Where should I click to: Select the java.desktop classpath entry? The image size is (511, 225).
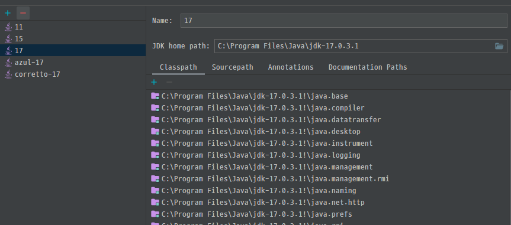pyautogui.click(x=327, y=131)
